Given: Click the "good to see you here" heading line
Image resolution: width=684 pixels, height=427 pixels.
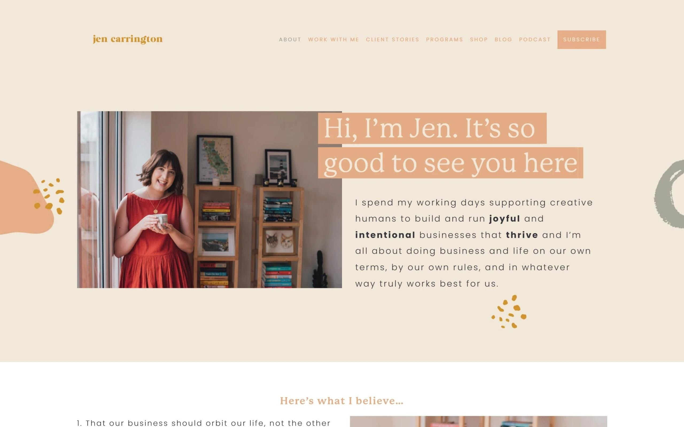Looking at the screenshot, I should click(450, 163).
